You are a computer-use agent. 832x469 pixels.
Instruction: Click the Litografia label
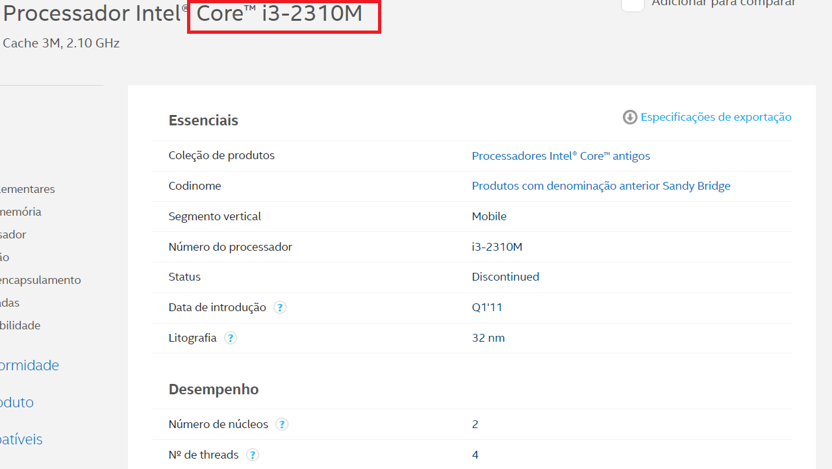[x=193, y=338]
